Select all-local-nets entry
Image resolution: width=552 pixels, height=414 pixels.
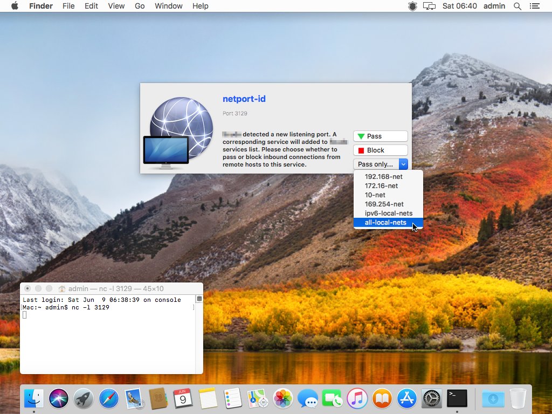coord(388,223)
